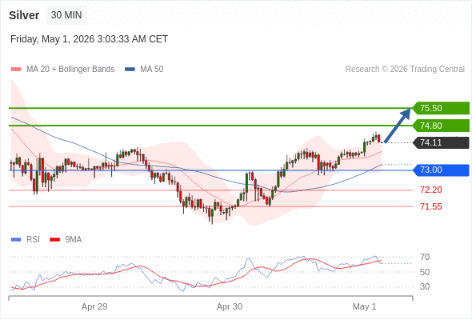Click the Apr 29 date axis label
This screenshot has height=320, width=472.
tap(94, 306)
